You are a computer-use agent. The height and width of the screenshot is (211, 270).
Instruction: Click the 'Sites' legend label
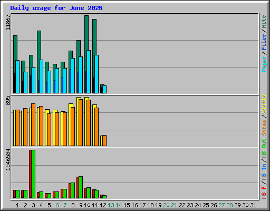[x=264, y=128]
